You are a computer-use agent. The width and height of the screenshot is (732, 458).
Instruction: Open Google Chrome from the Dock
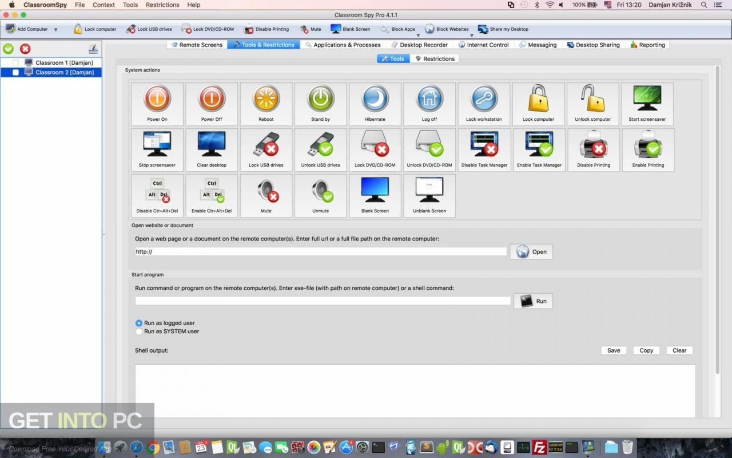152,447
